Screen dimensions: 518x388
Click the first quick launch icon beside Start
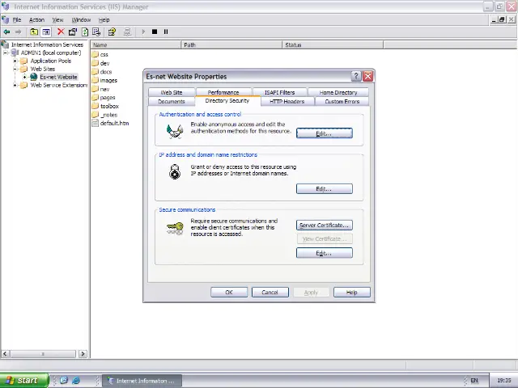(x=64, y=381)
